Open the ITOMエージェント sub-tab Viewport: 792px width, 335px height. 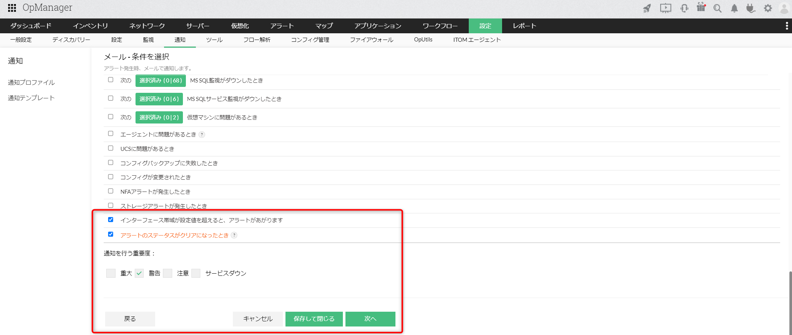tap(477, 40)
